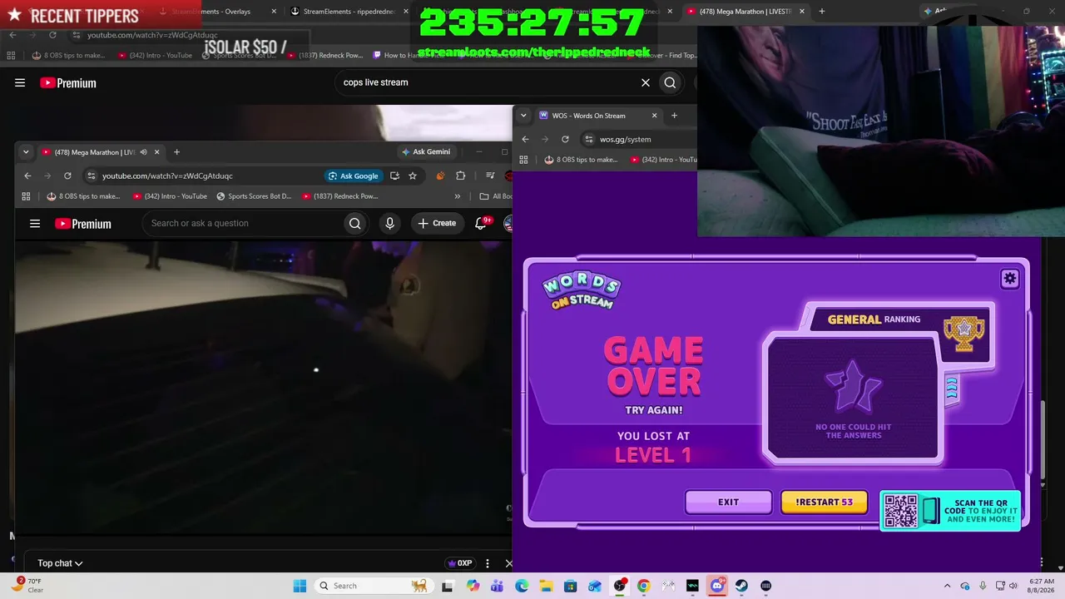Click the YouTube Create button
This screenshot has height=599, width=1065.
(x=437, y=223)
